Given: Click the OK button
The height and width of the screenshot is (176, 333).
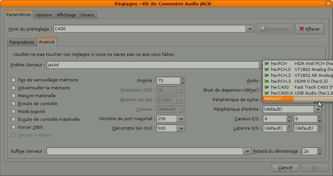Looking at the screenshot, I should pyautogui.click(x=315, y=168).
